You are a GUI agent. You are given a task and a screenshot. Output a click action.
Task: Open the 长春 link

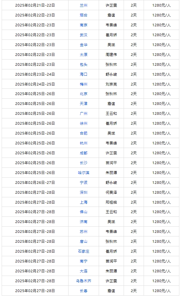pyautogui.click(x=83, y=290)
